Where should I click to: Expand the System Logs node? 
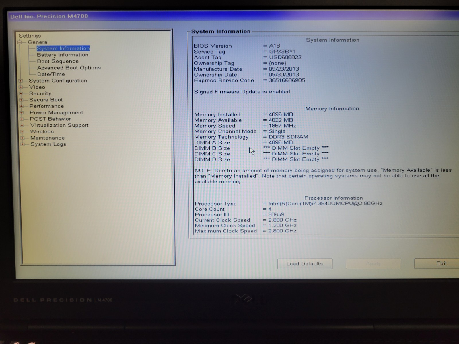click(22, 144)
